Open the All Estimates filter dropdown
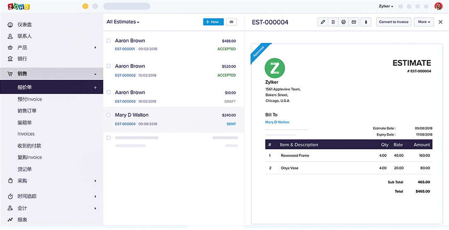This screenshot has height=230, width=449. (123, 22)
